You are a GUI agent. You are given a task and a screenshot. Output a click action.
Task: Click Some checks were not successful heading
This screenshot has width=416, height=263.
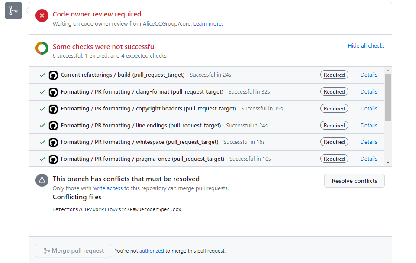point(104,46)
